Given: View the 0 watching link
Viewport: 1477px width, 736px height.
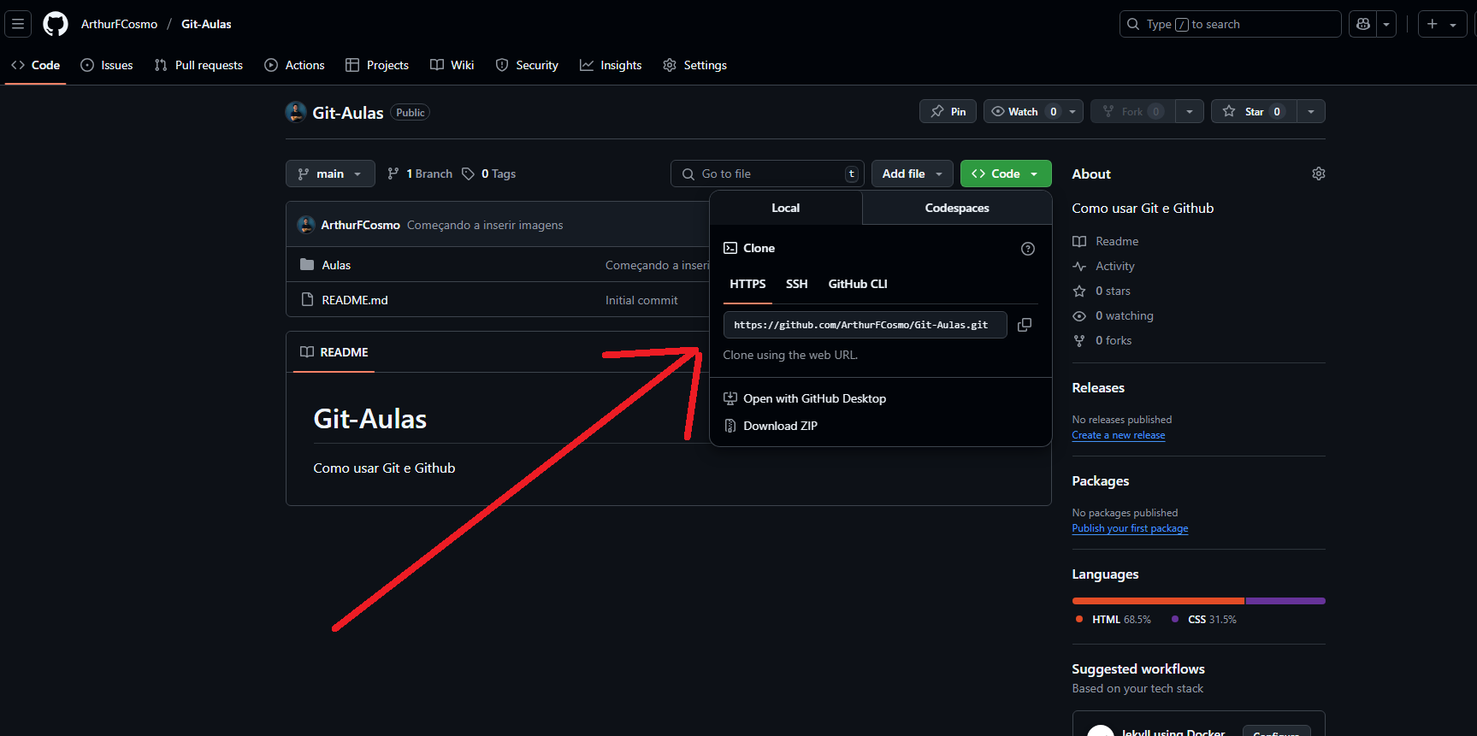Looking at the screenshot, I should coord(1113,316).
